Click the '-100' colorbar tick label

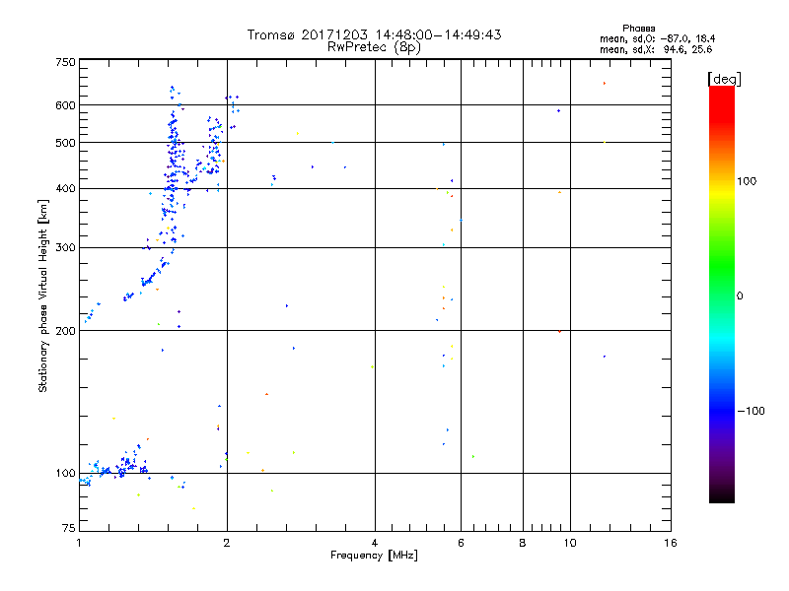(751, 411)
